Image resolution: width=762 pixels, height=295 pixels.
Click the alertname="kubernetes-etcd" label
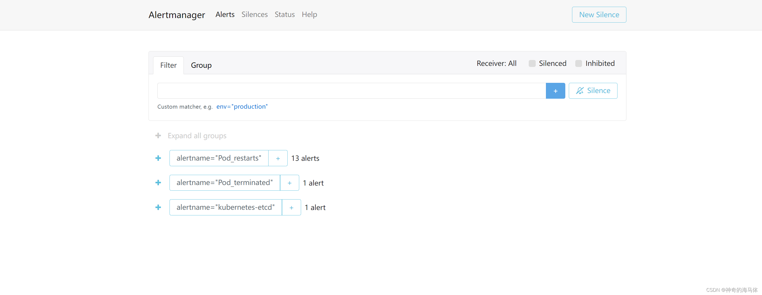(226, 208)
